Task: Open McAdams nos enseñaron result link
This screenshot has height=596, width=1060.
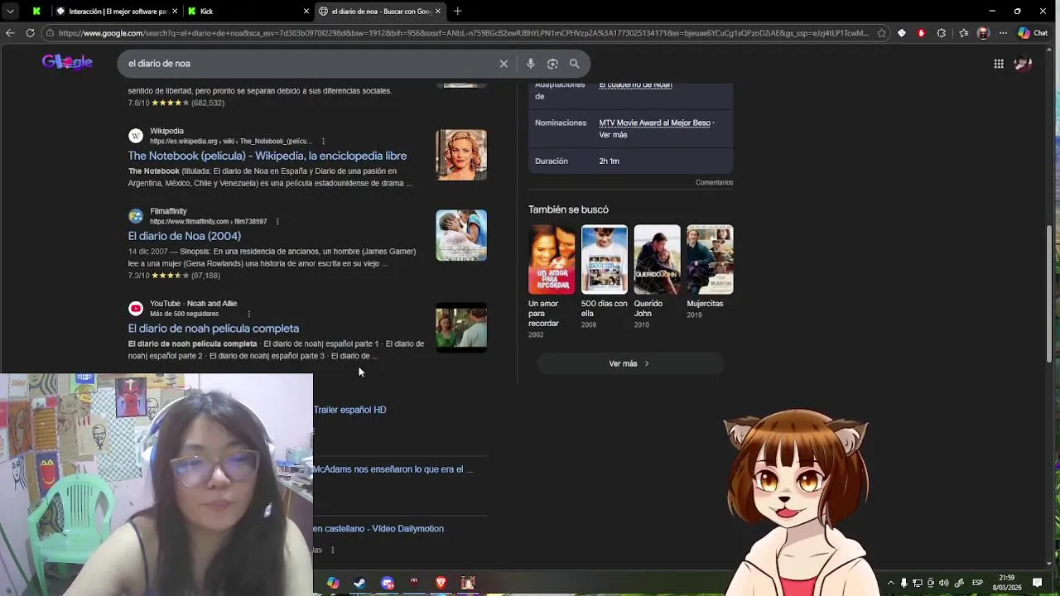Action: tap(393, 469)
